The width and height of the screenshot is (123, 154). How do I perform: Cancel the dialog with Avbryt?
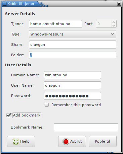point(72,141)
